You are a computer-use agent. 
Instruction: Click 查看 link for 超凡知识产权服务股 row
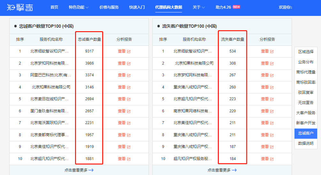tap(265, 159)
